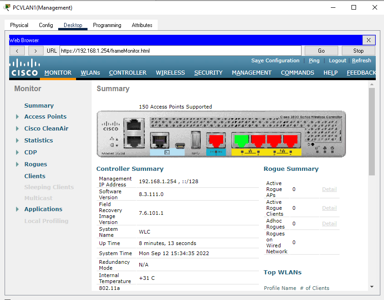
Task: Click the system name value WLC
Action: (x=144, y=232)
